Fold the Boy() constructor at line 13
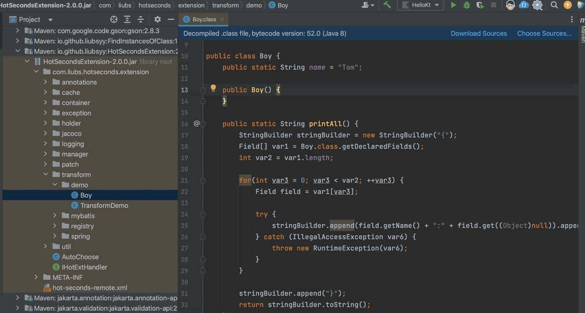 coord(203,90)
